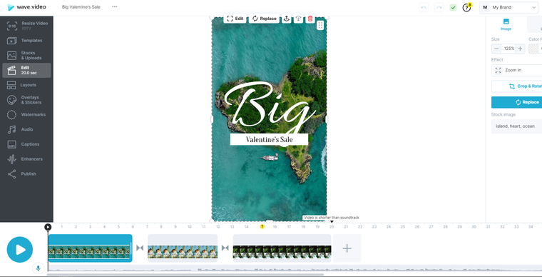Click the wave.video logo
The height and width of the screenshot is (277, 542).
click(x=27, y=7)
